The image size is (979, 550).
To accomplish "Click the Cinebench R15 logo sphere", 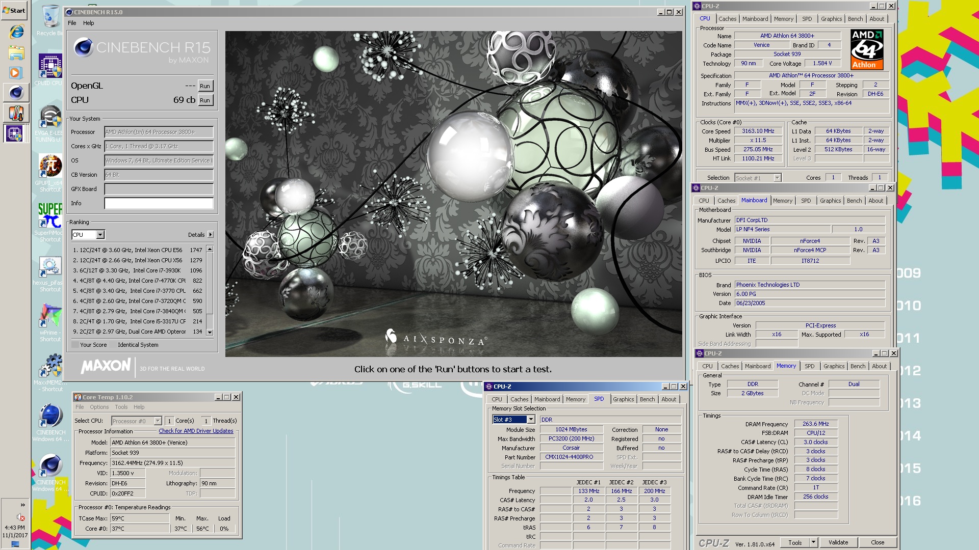I will tap(83, 47).
